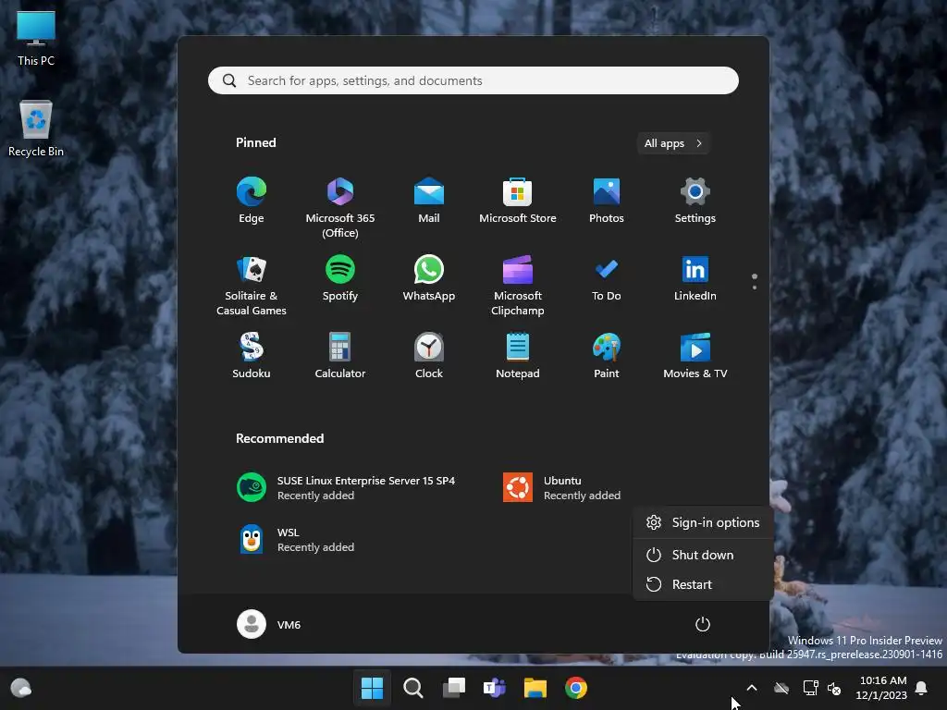Open the VM6 user account menu

coord(269,624)
